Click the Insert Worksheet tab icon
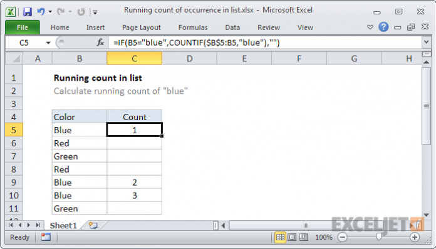The width and height of the screenshot is (436, 249). coord(93,225)
